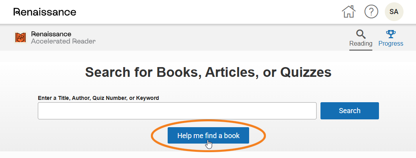Click the Renaissance logo in top bar
Viewport: 416px width, 158px height.
tap(45, 12)
